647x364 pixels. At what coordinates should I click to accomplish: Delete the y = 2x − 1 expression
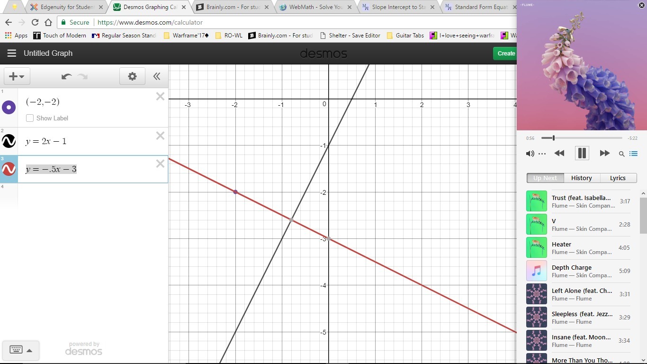point(160,136)
